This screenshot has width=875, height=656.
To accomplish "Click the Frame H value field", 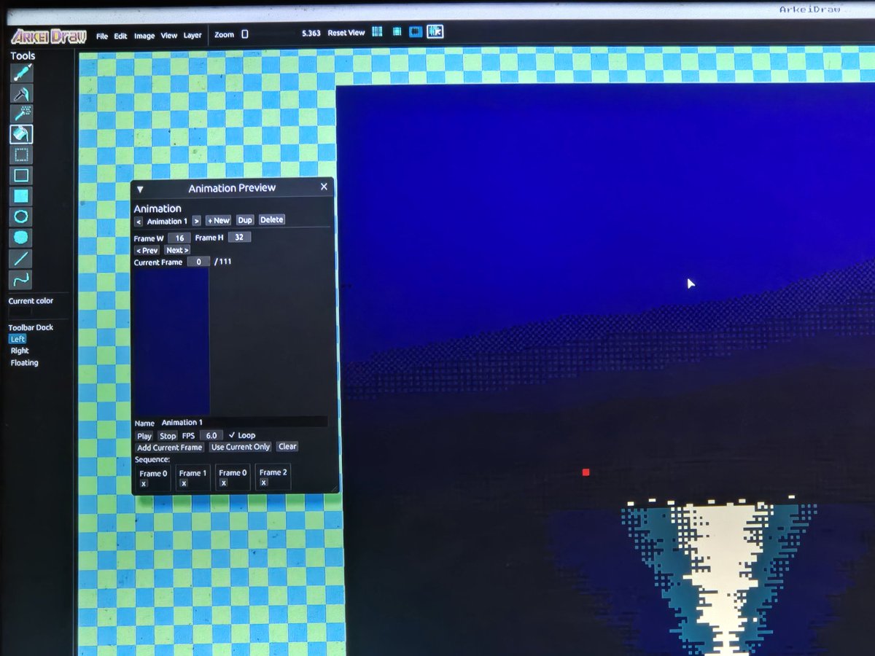I will tap(239, 237).
